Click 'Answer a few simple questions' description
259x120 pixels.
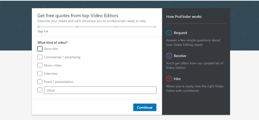coord(193,42)
